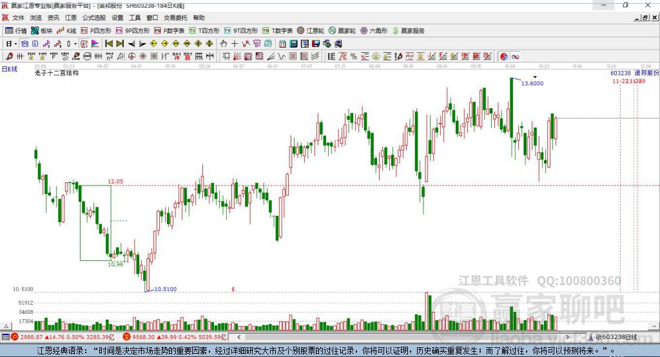Click the triangle ruler protractor icon
The width and height of the screenshot is (660, 357).
tap(121, 57)
